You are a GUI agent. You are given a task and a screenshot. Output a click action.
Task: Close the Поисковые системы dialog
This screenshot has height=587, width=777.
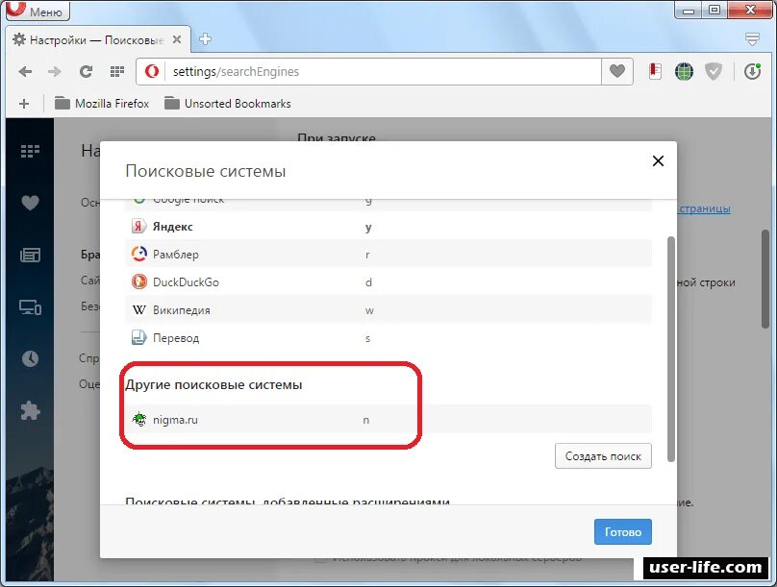(x=658, y=160)
